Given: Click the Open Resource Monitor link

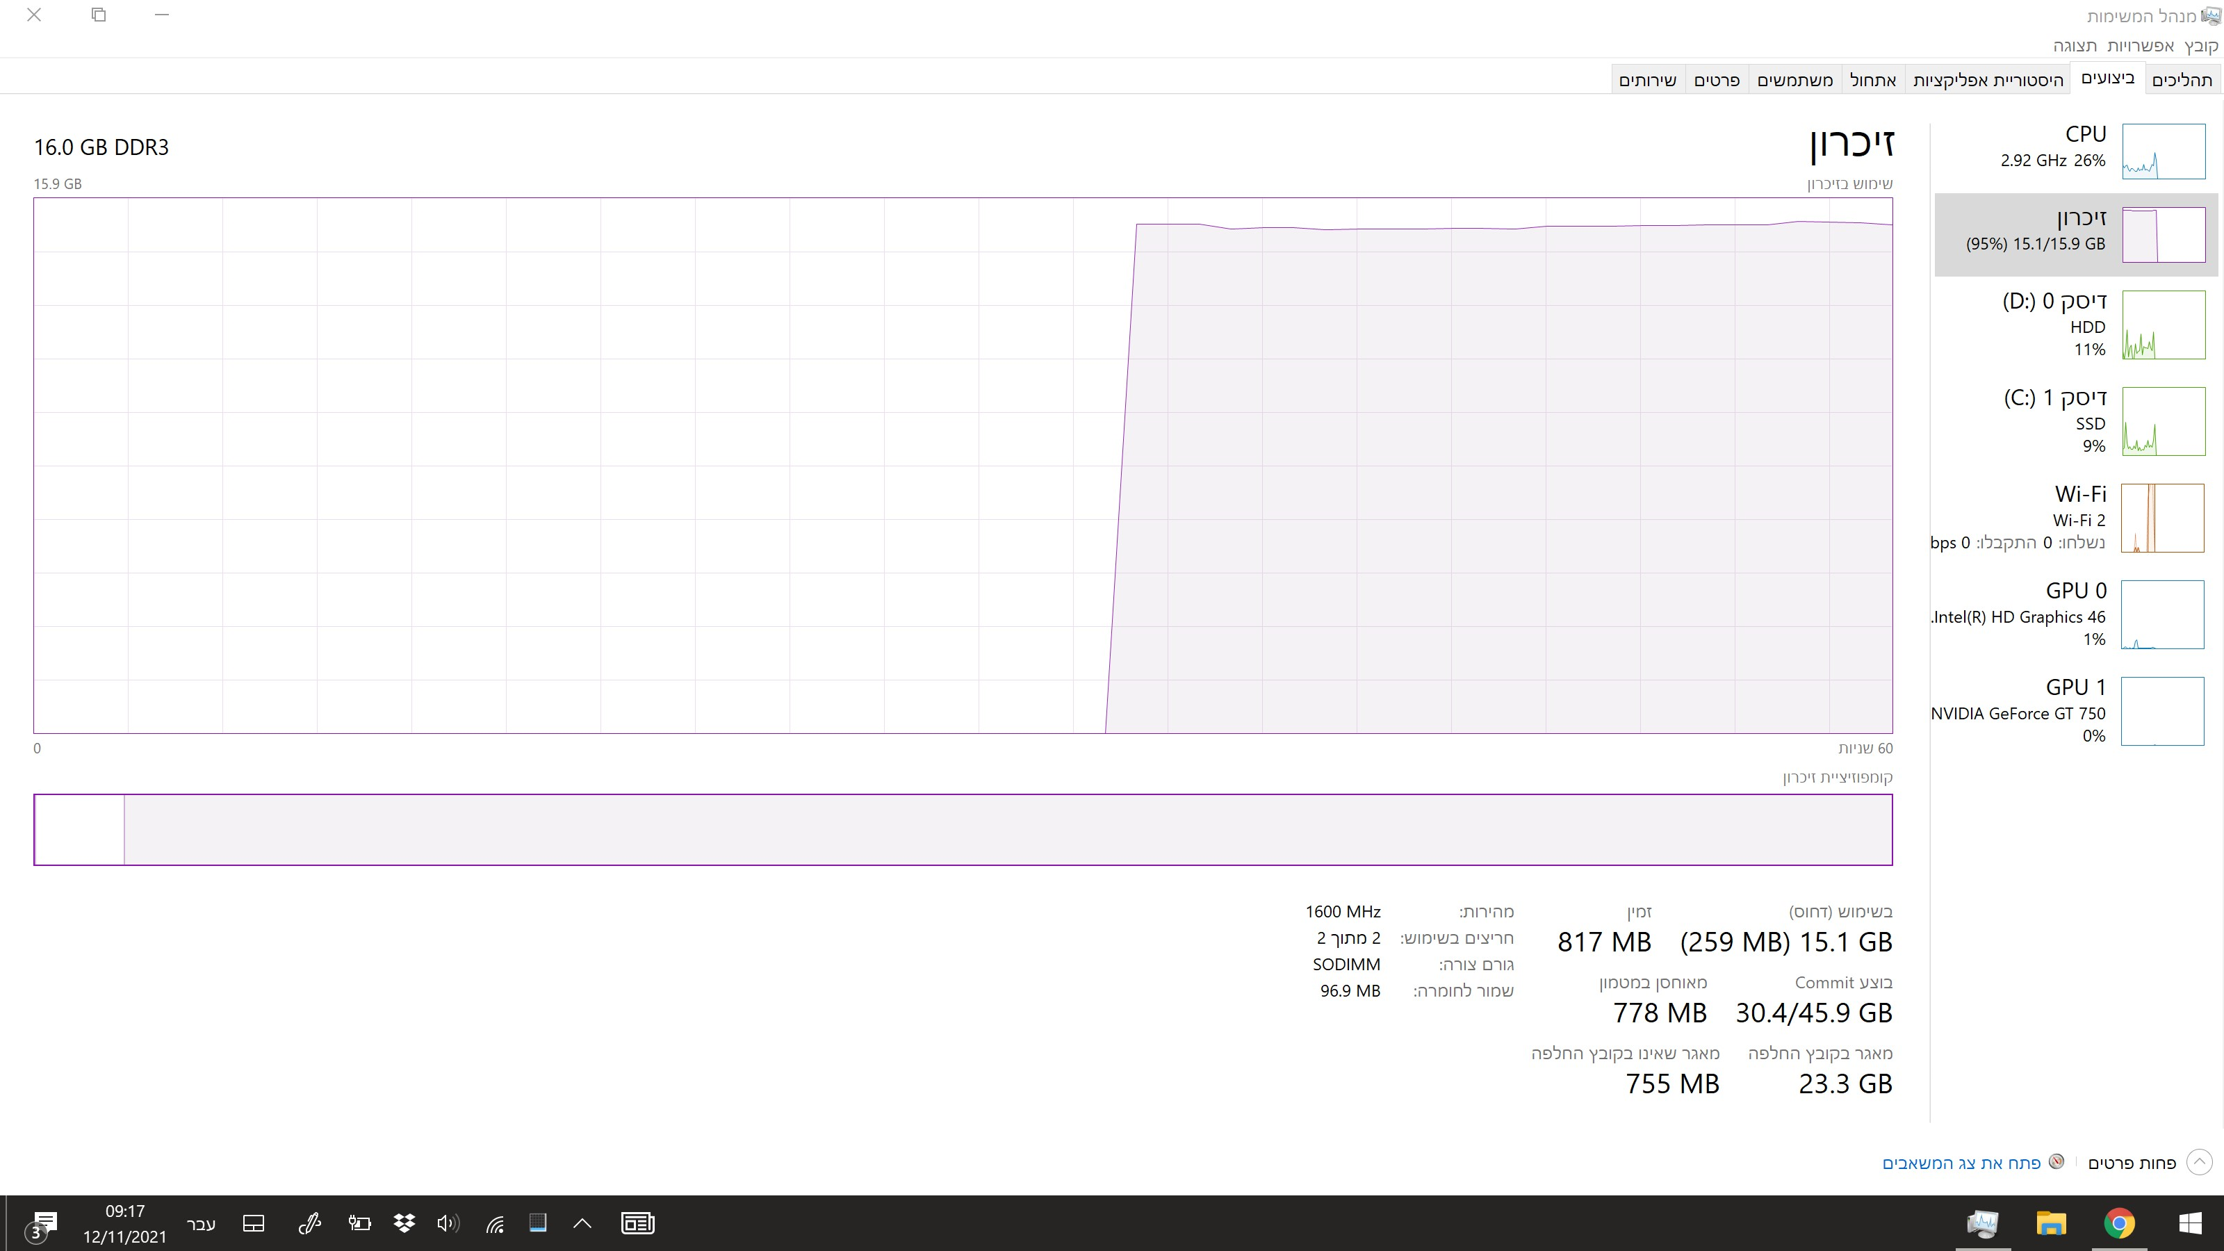Looking at the screenshot, I should [1961, 1163].
